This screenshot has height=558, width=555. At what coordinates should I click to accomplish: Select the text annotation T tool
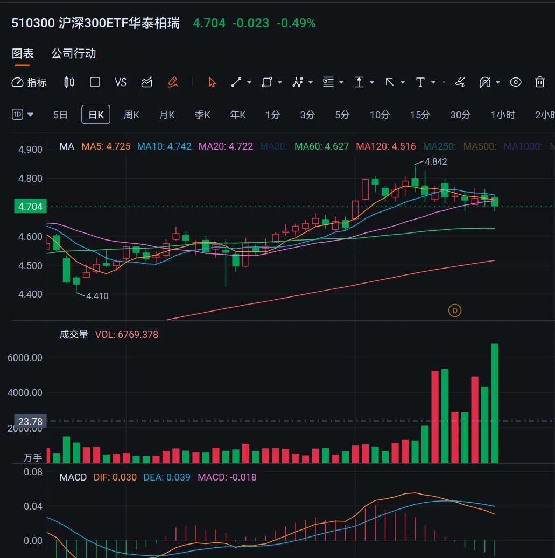[x=420, y=82]
